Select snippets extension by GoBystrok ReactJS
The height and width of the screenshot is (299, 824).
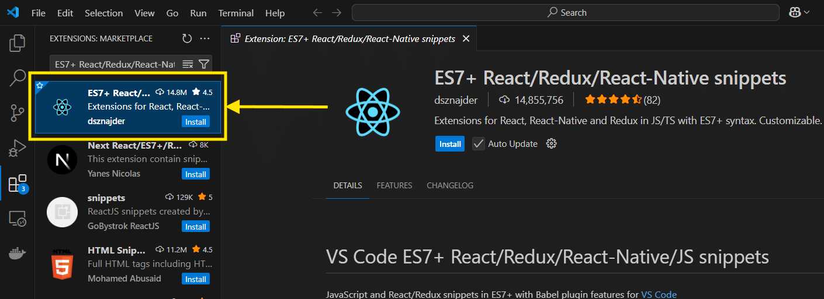(x=128, y=212)
